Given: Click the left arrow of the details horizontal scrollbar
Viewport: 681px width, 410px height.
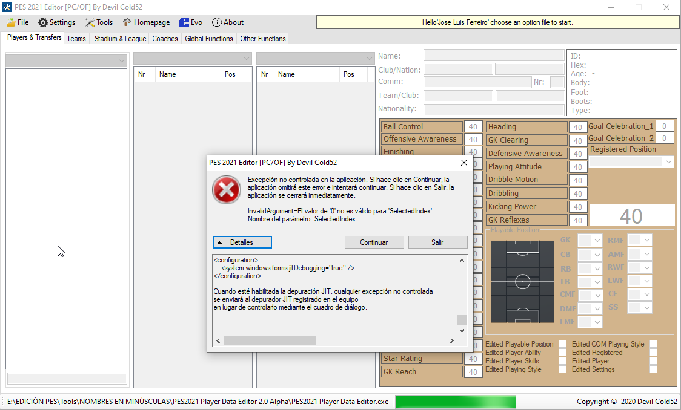Looking at the screenshot, I should (x=218, y=340).
